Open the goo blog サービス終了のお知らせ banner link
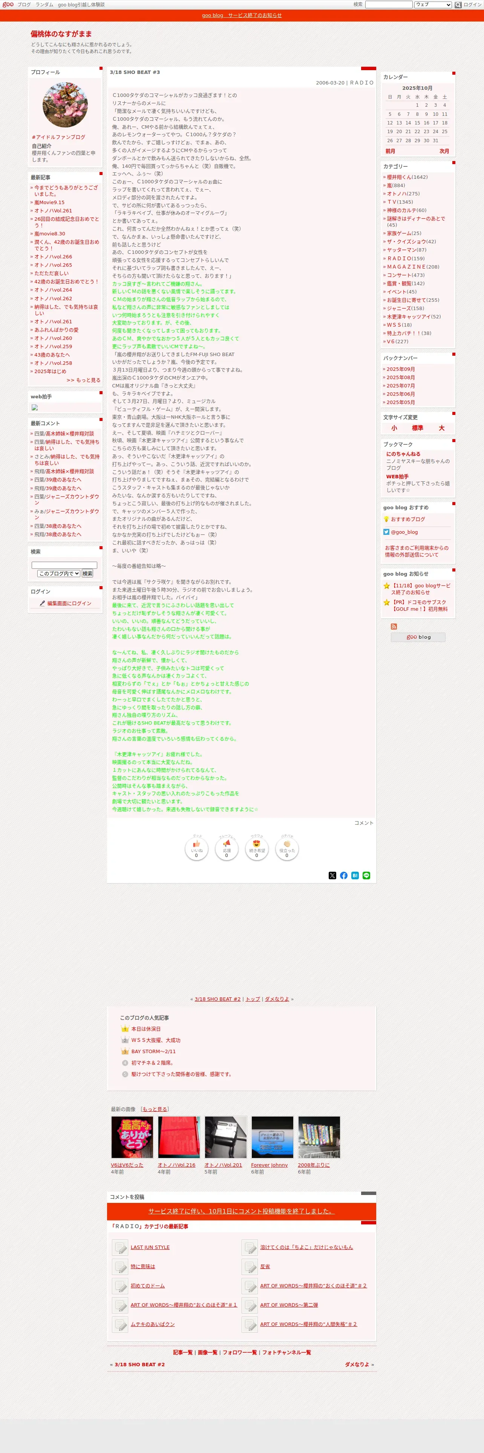 click(x=242, y=15)
